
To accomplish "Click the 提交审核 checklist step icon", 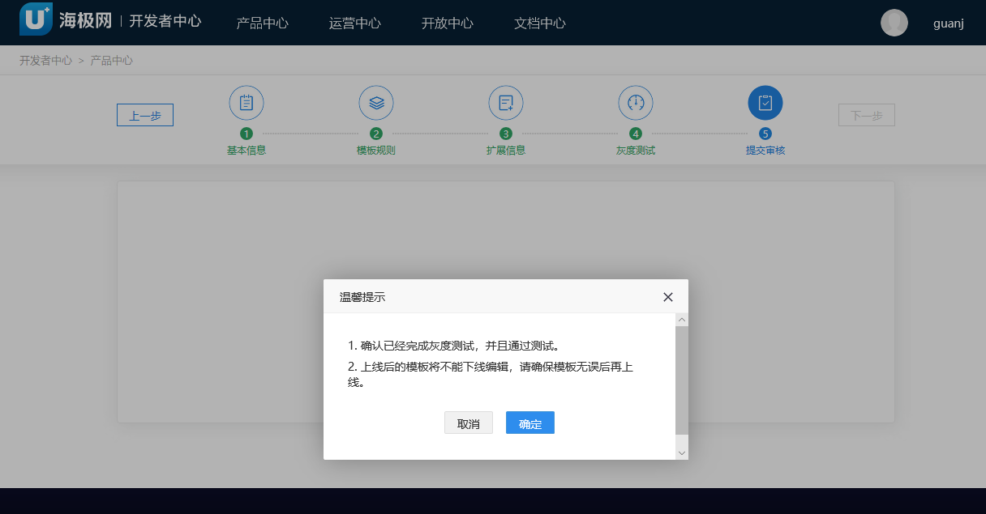I will tap(765, 103).
